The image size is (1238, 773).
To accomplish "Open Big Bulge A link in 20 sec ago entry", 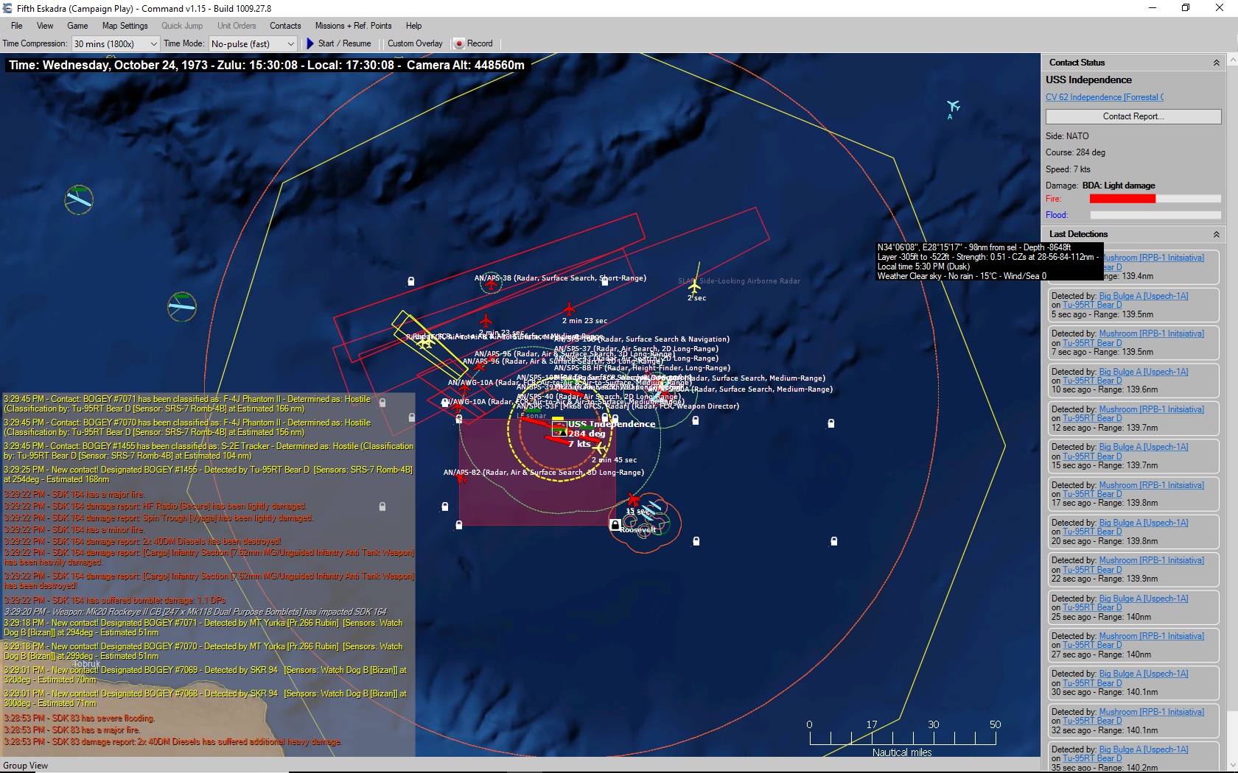I will pyautogui.click(x=1143, y=523).
